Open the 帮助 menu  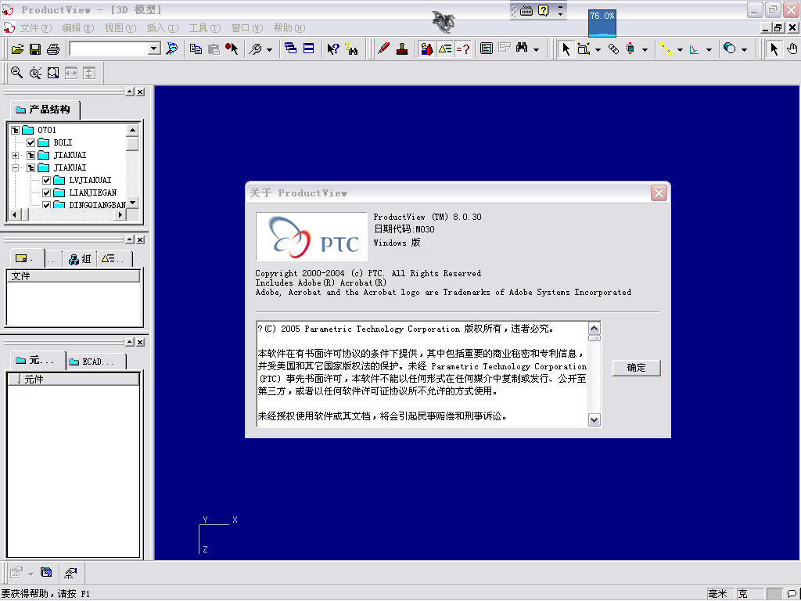pos(289,28)
